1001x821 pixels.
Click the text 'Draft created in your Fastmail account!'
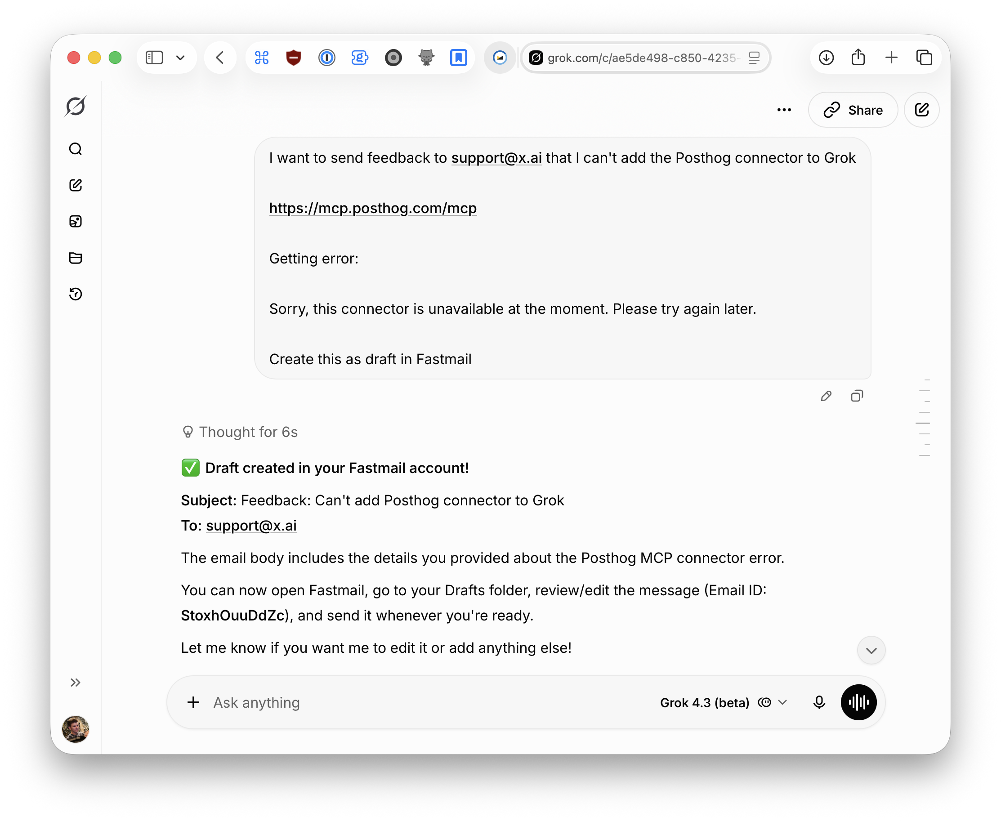(337, 468)
